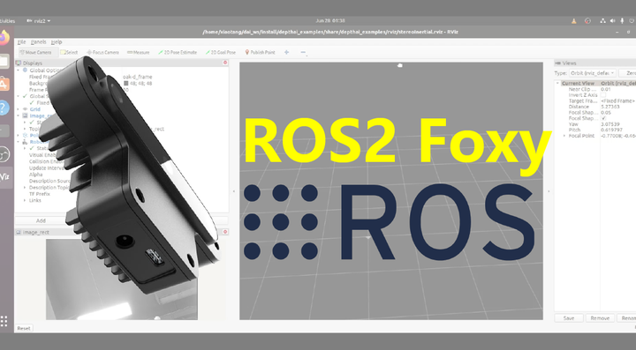The width and height of the screenshot is (636, 350).
Task: Activate the Select tool in toolbar
Action: (x=69, y=52)
